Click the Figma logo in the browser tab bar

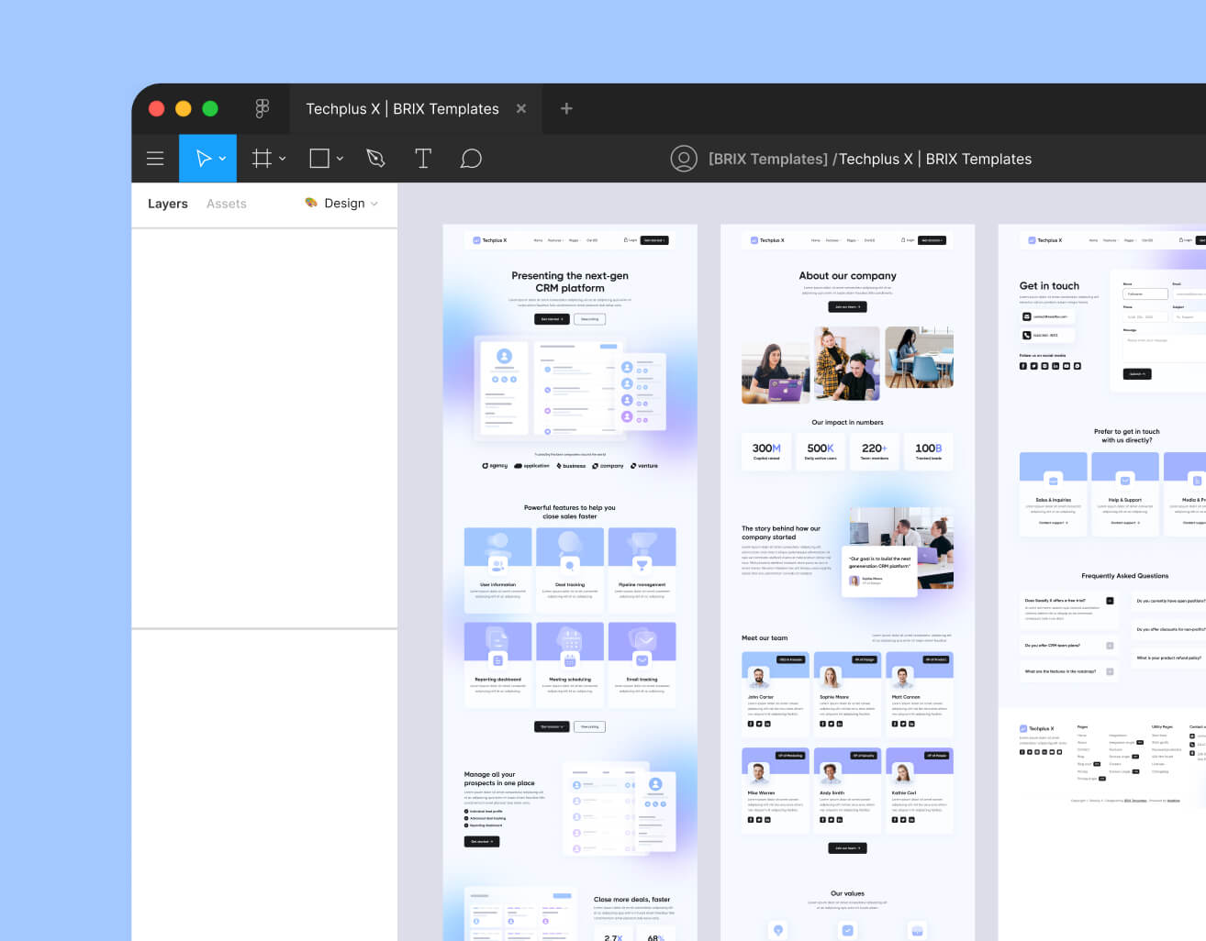point(262,108)
